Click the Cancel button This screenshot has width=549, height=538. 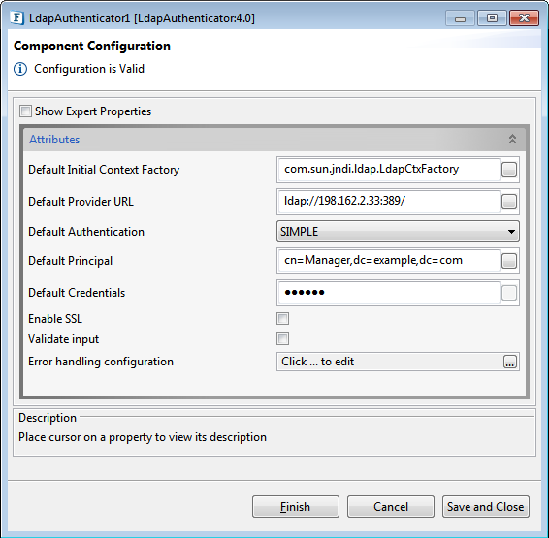click(x=391, y=507)
